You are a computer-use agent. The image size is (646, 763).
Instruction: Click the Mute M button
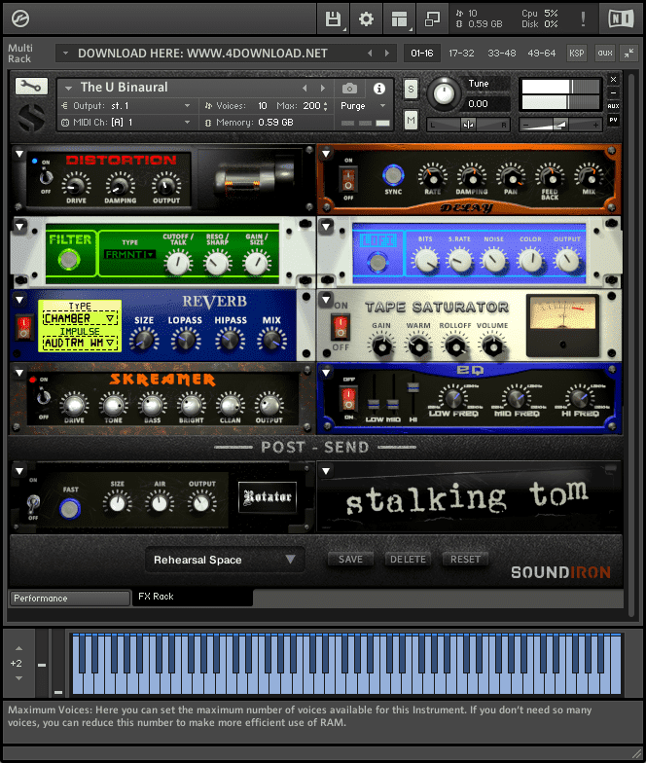tap(411, 121)
